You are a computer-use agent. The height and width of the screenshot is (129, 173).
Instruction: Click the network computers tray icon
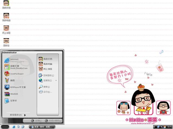pos(158,127)
